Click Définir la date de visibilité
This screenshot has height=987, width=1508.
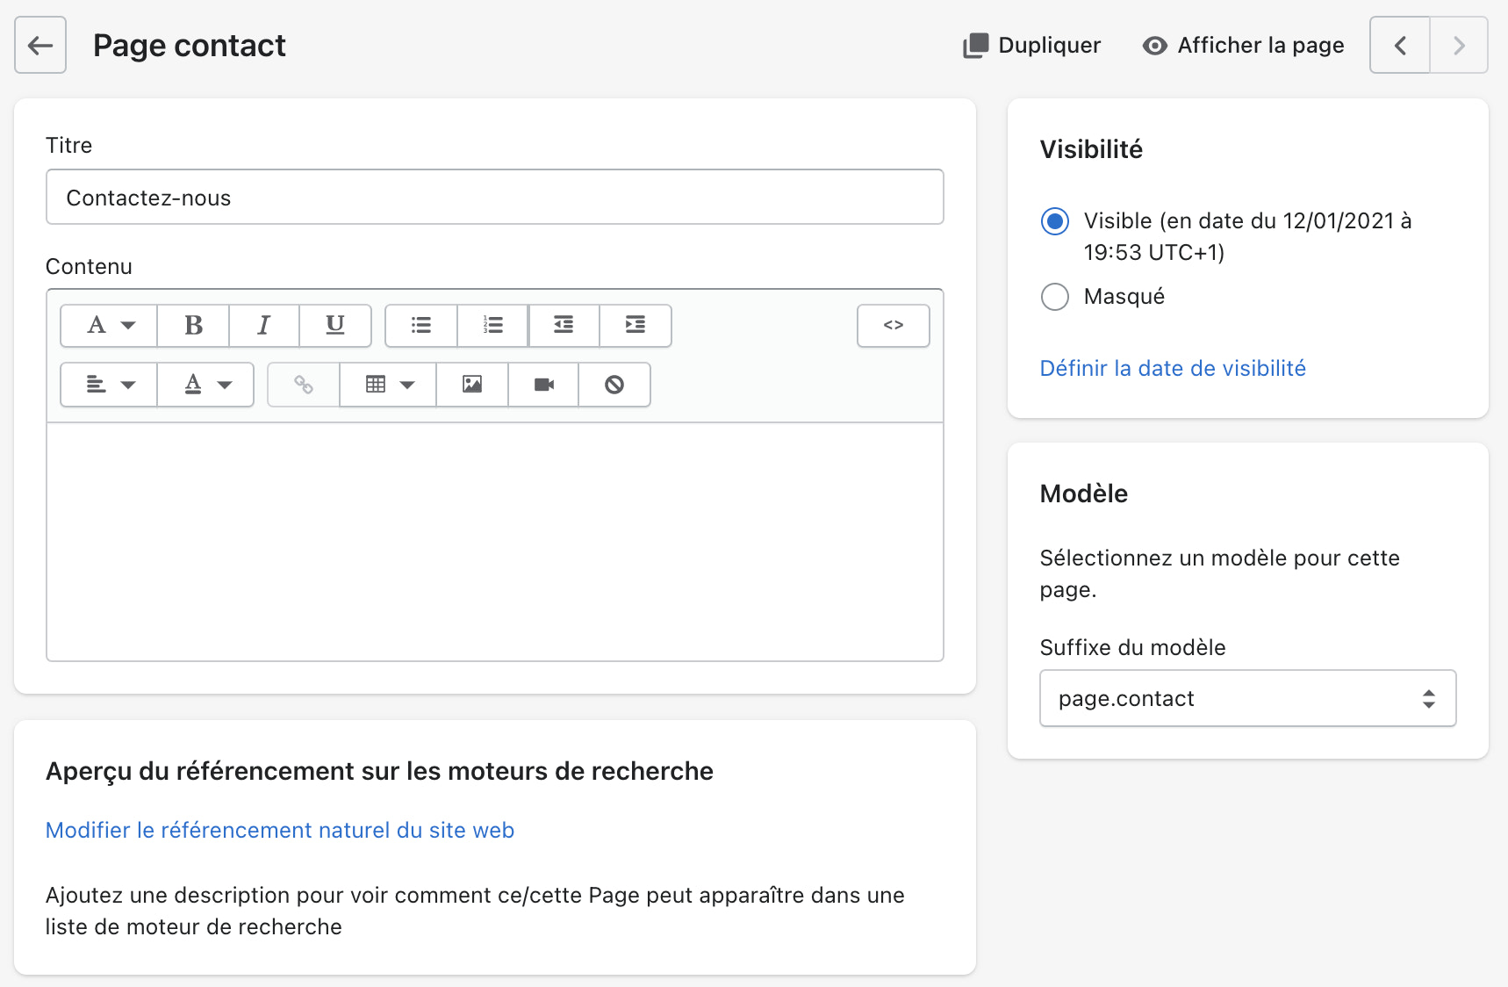pyautogui.click(x=1173, y=368)
